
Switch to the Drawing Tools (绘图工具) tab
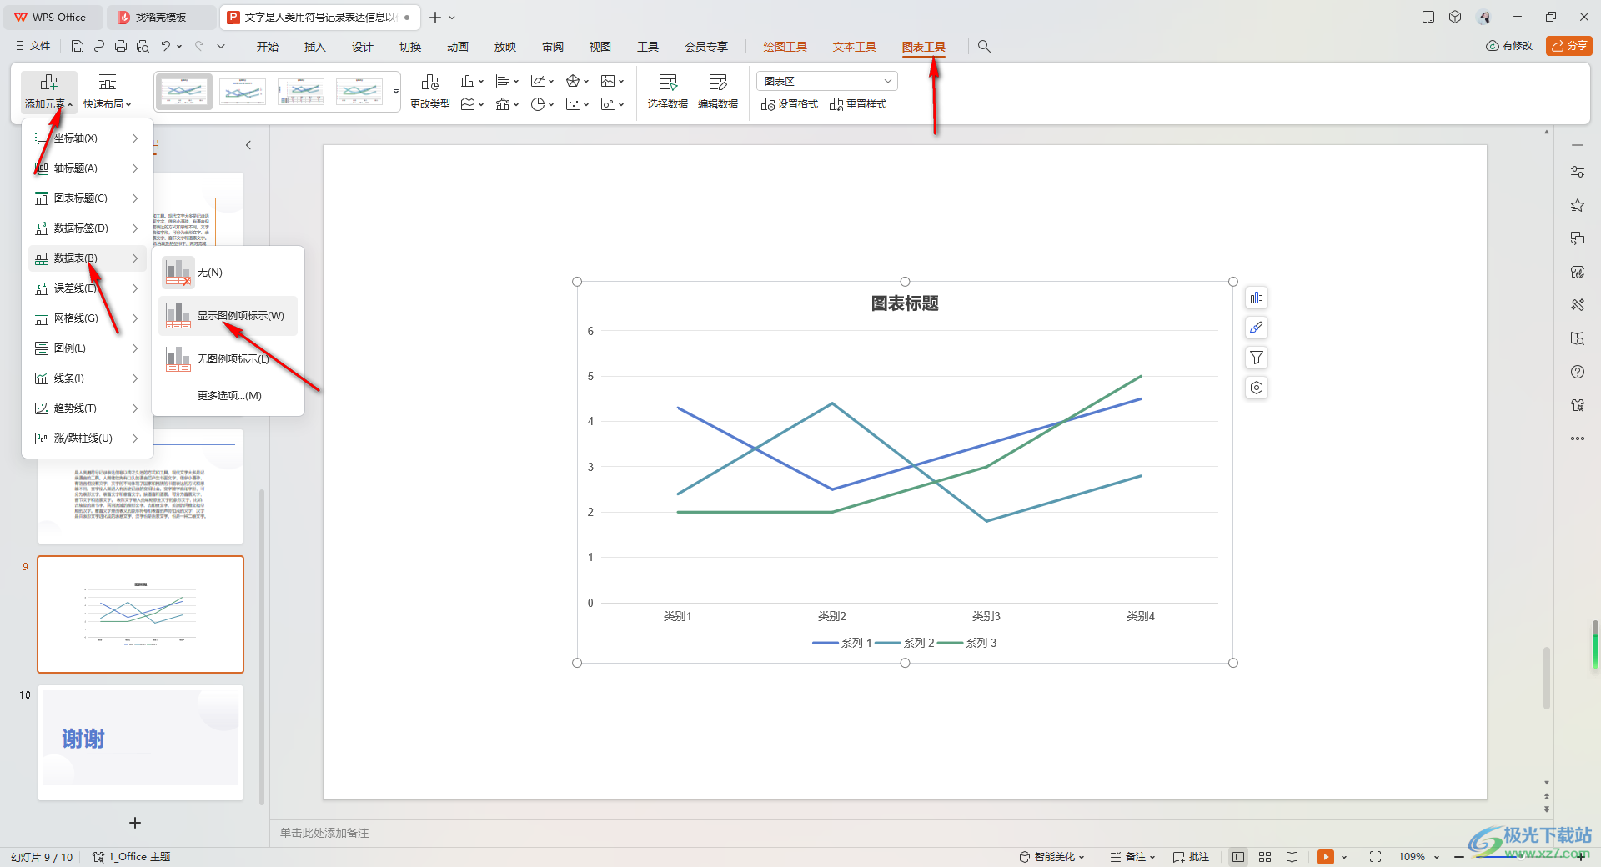click(785, 47)
